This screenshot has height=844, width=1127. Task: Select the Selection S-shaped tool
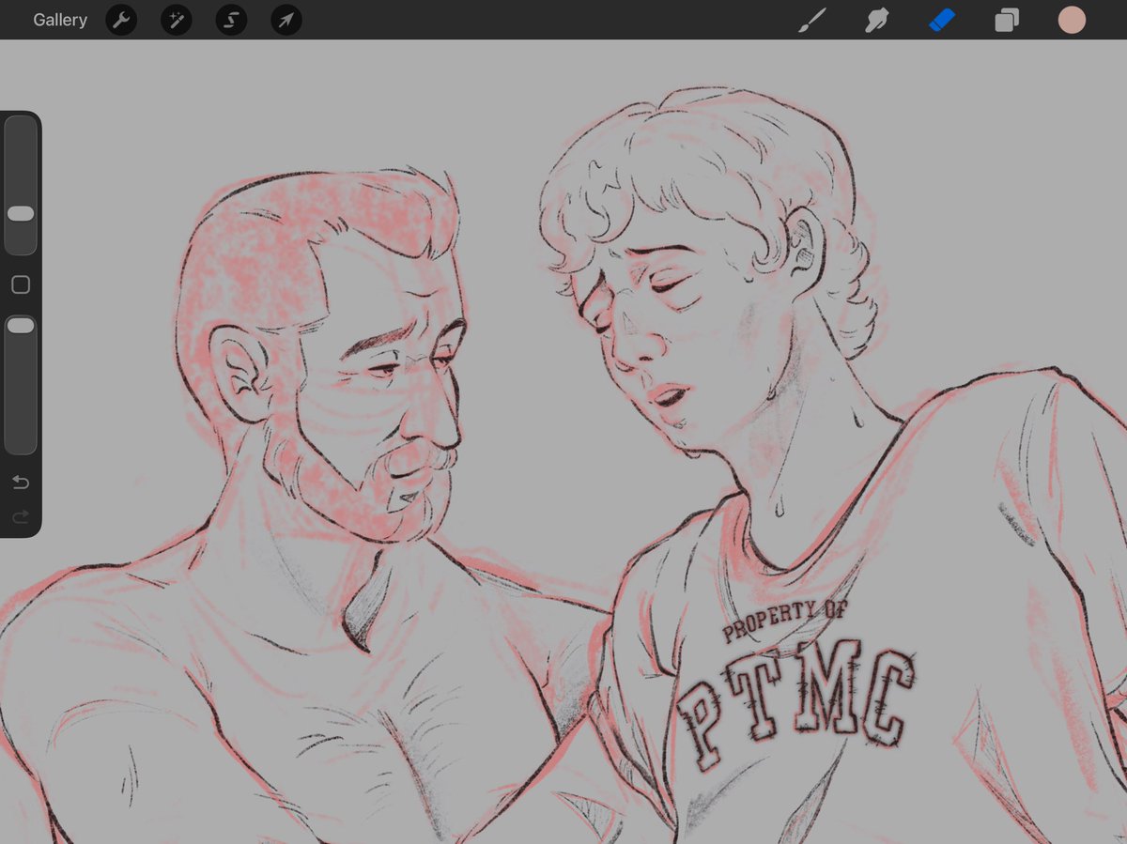231,20
